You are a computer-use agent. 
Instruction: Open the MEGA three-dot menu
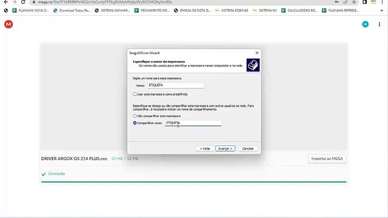pyautogui.click(x=380, y=24)
